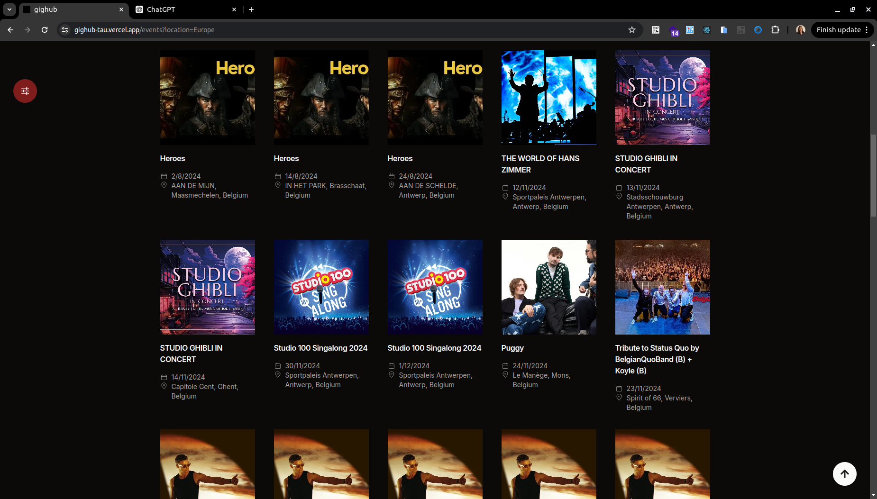The image size is (877, 499).
Task: Click the date 24/11/2024
Action: (530, 366)
